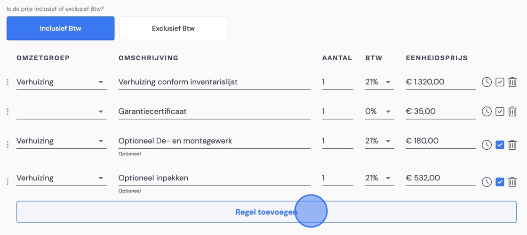Click the clock icon on Garantiecertificaat row

click(x=487, y=111)
